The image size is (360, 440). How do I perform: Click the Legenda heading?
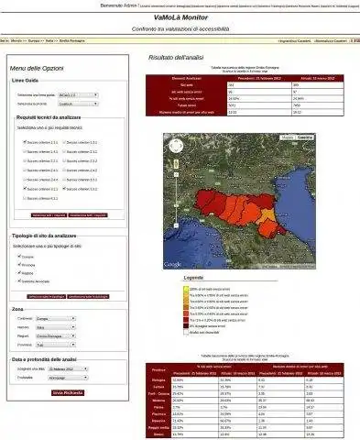point(193,278)
